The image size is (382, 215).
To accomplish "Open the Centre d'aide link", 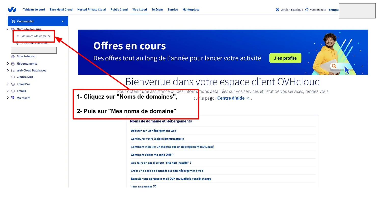I will pos(231,98).
